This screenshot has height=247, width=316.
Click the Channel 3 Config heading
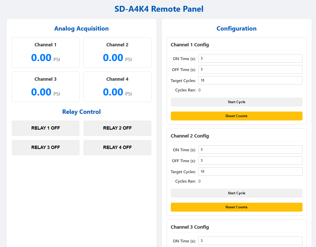(x=190, y=227)
